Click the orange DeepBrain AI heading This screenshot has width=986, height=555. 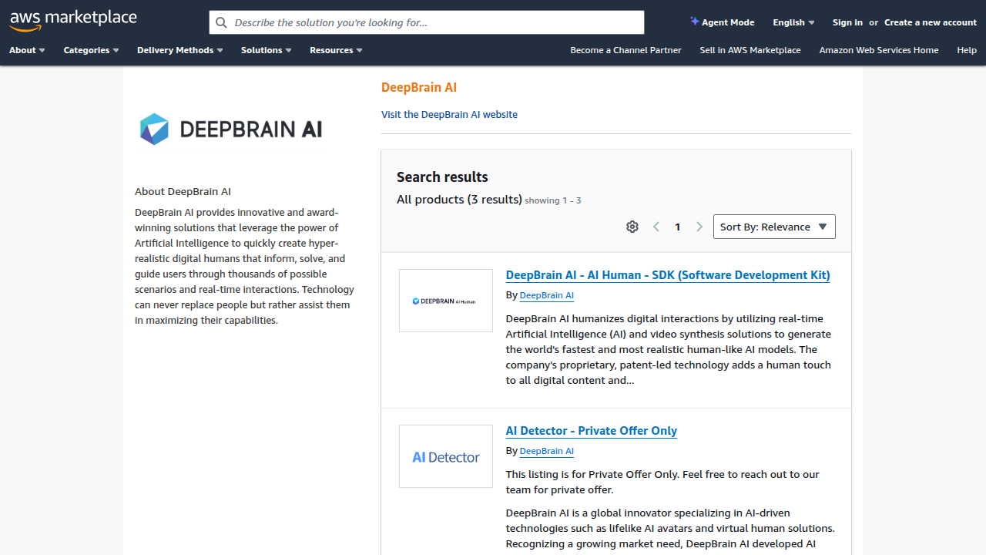(419, 87)
